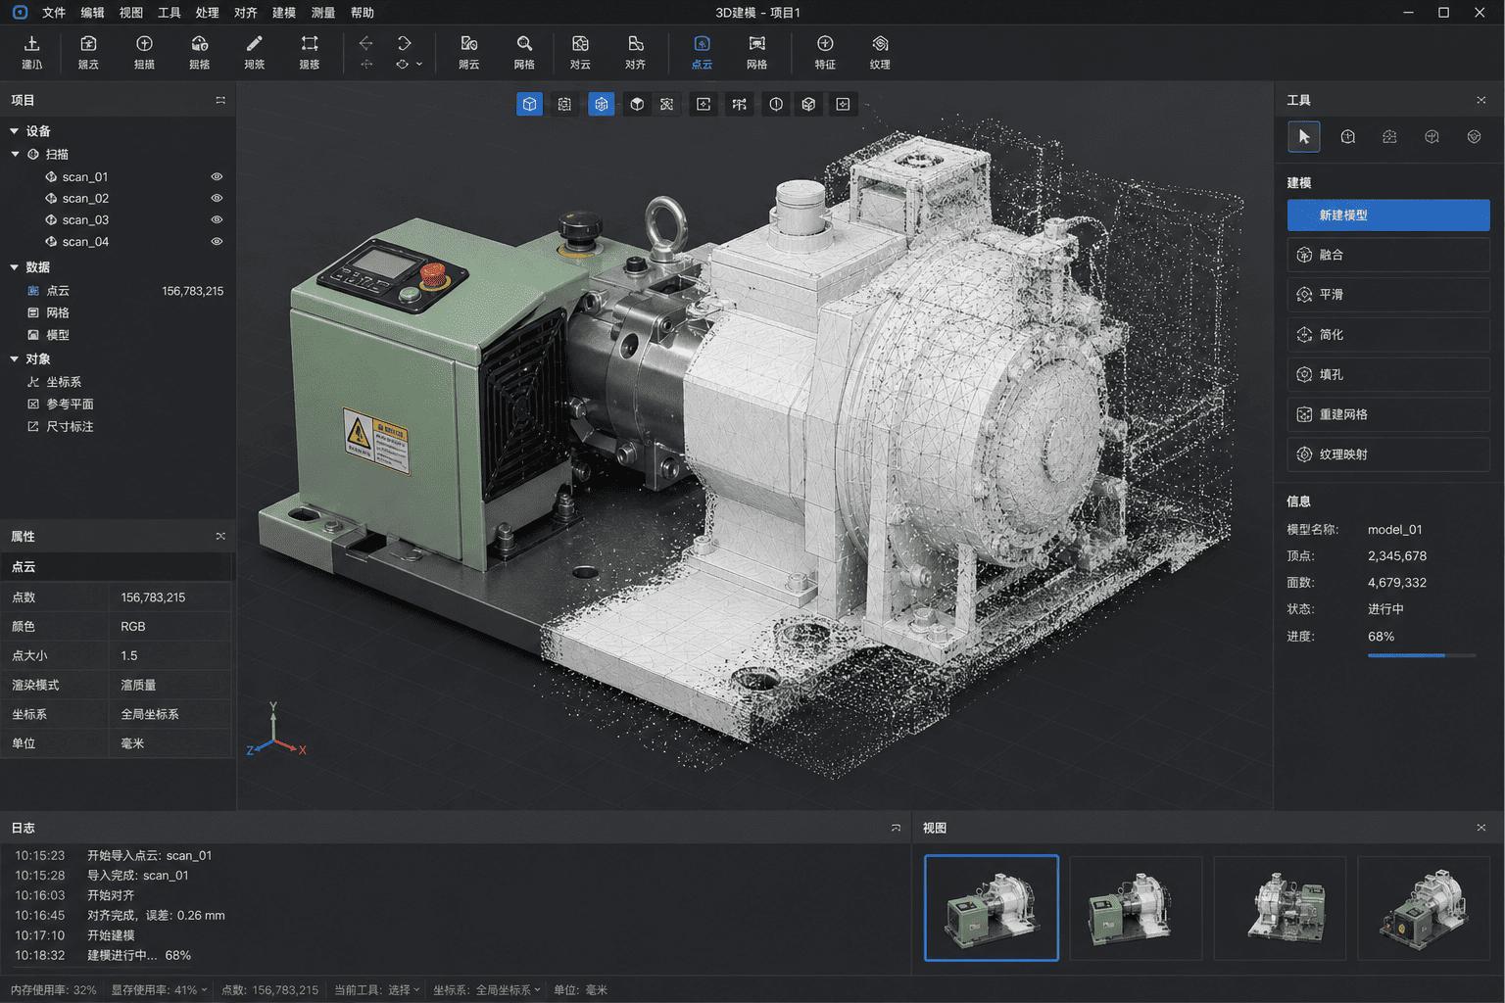This screenshot has height=1003, width=1505.
Task: Click the XYZ axis gizmo in the viewport
Action: [276, 731]
